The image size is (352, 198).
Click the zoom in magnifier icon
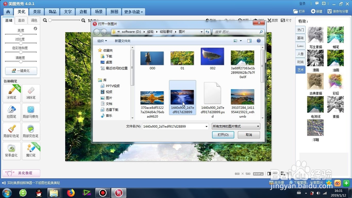pyautogui.click(x=83, y=20)
